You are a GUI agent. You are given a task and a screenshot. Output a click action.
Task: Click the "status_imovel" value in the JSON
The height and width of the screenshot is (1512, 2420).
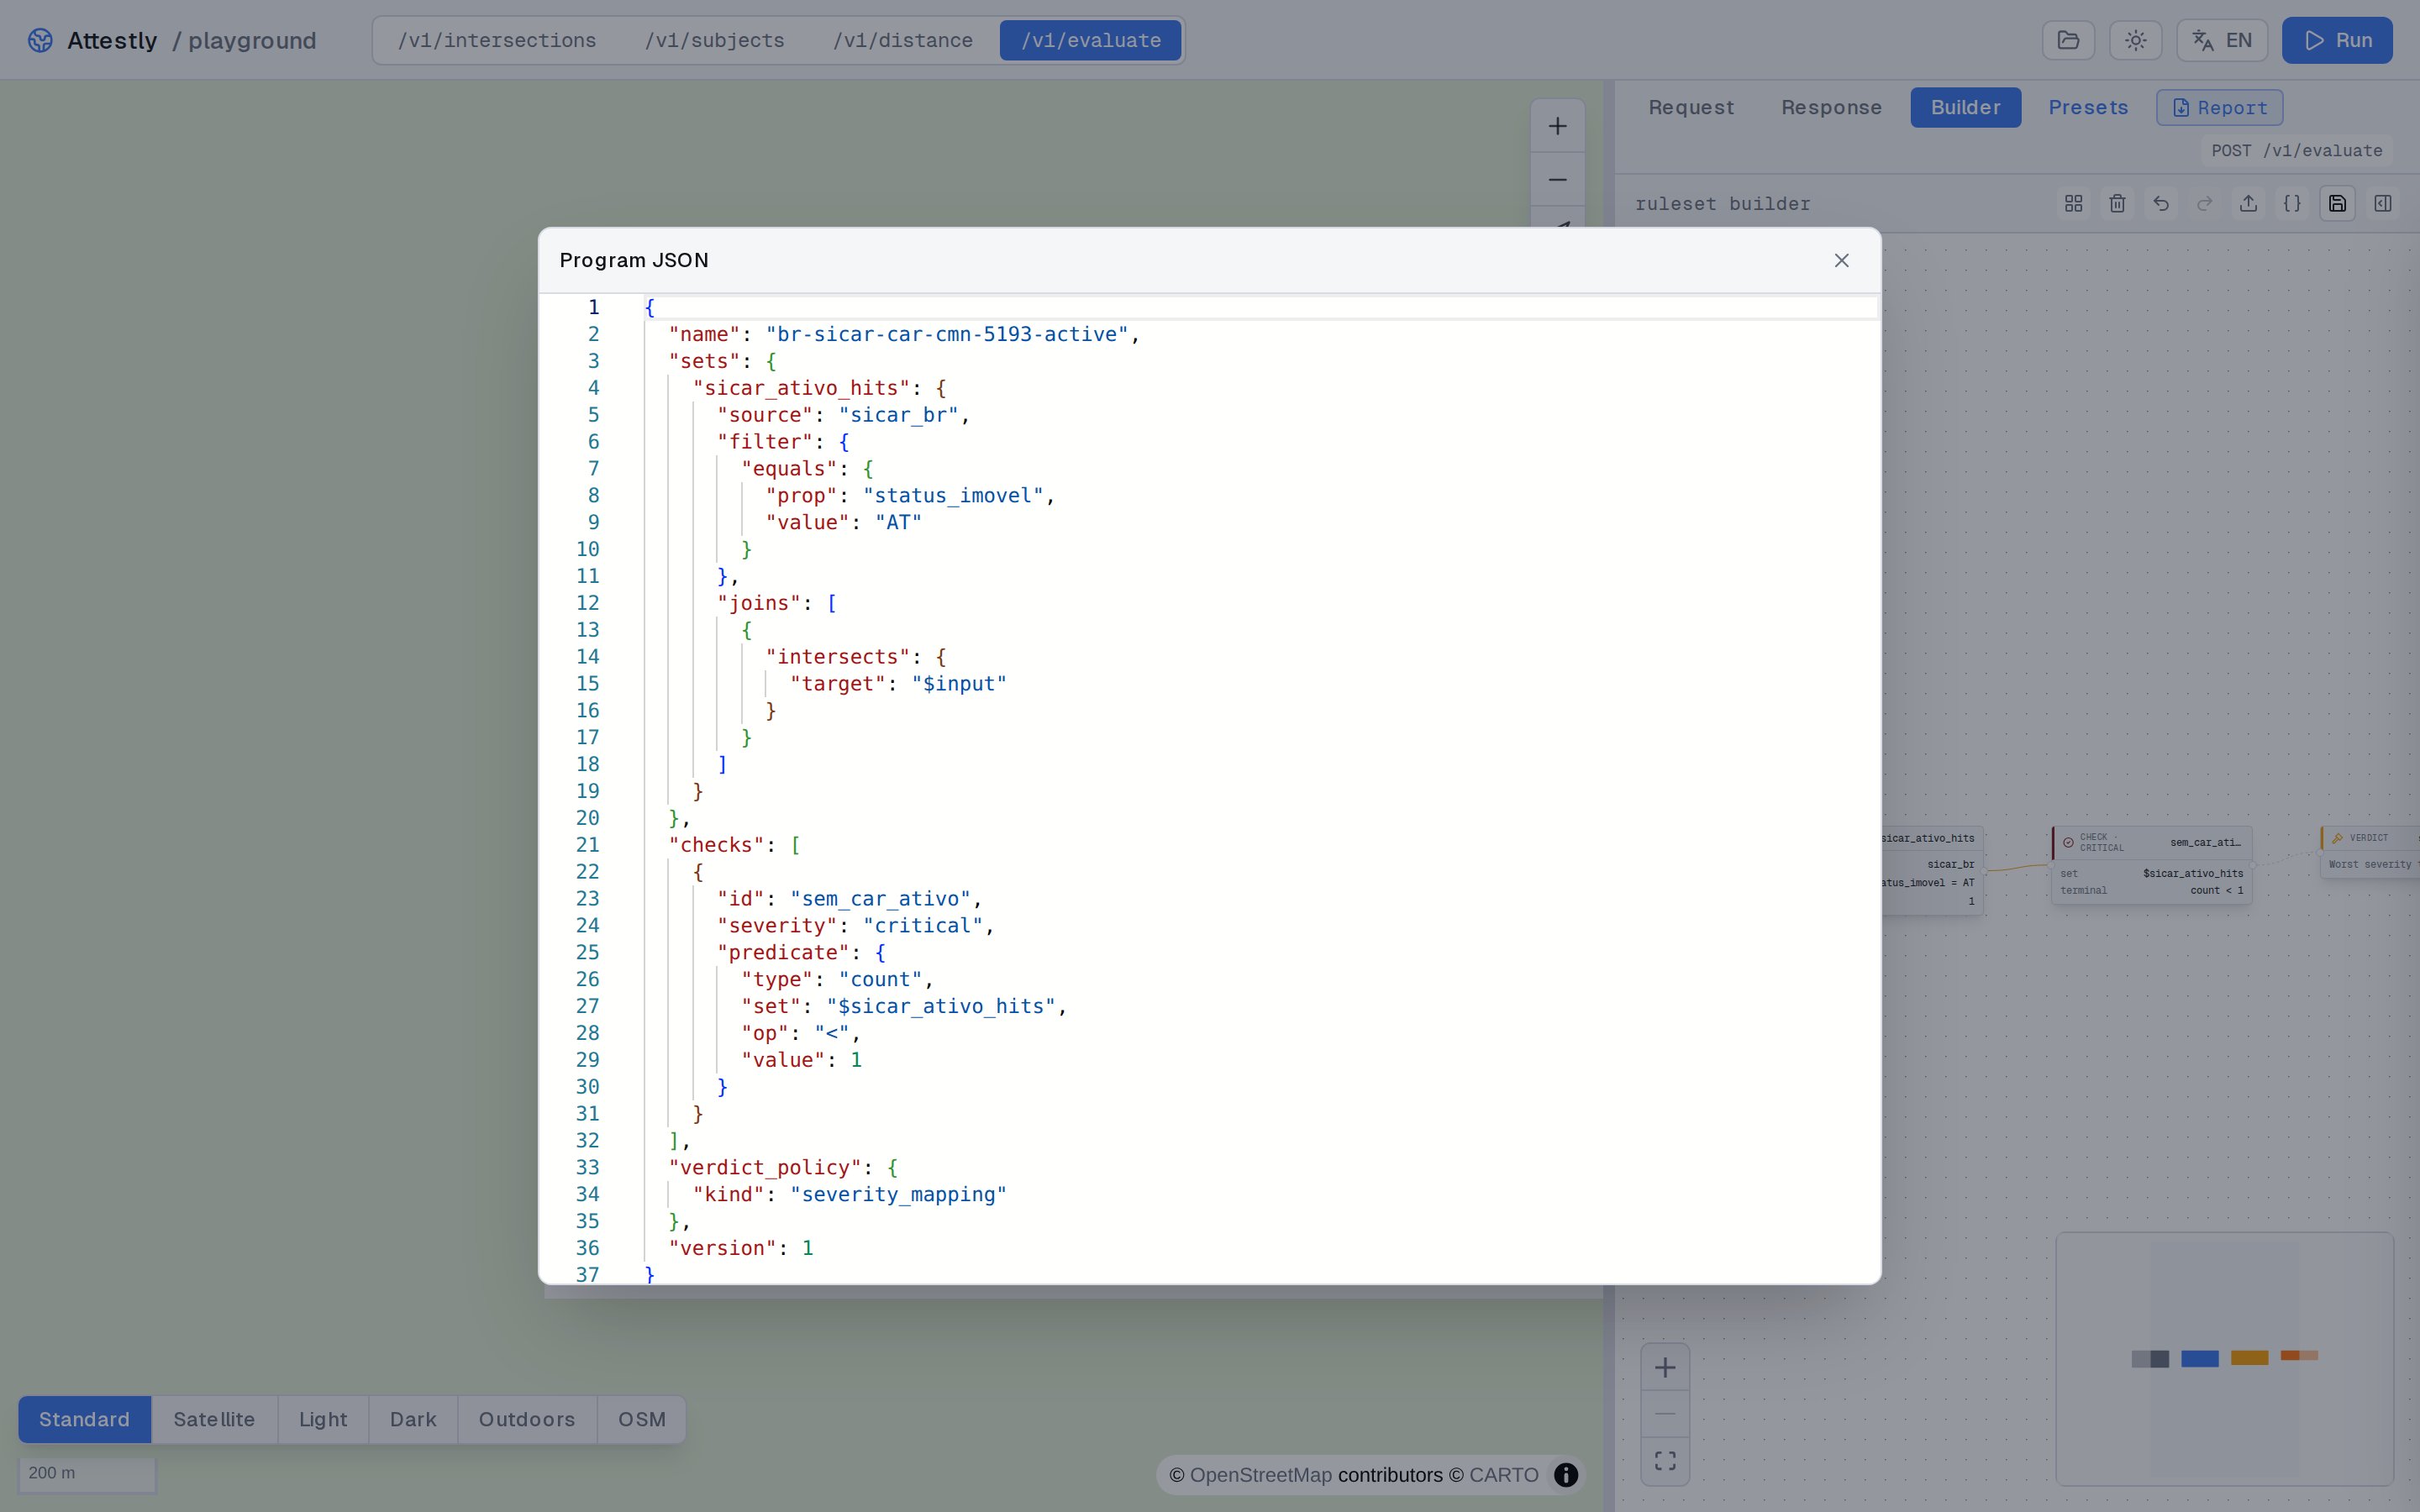(953, 496)
